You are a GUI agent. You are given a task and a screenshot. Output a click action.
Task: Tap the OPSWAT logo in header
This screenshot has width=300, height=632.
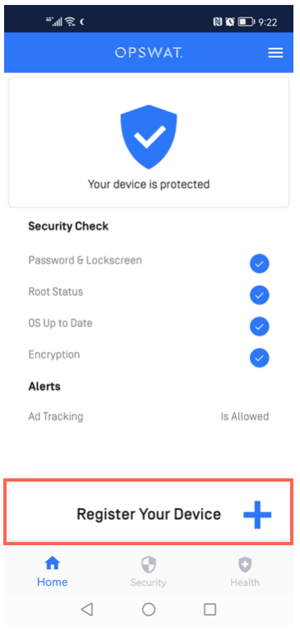click(149, 53)
